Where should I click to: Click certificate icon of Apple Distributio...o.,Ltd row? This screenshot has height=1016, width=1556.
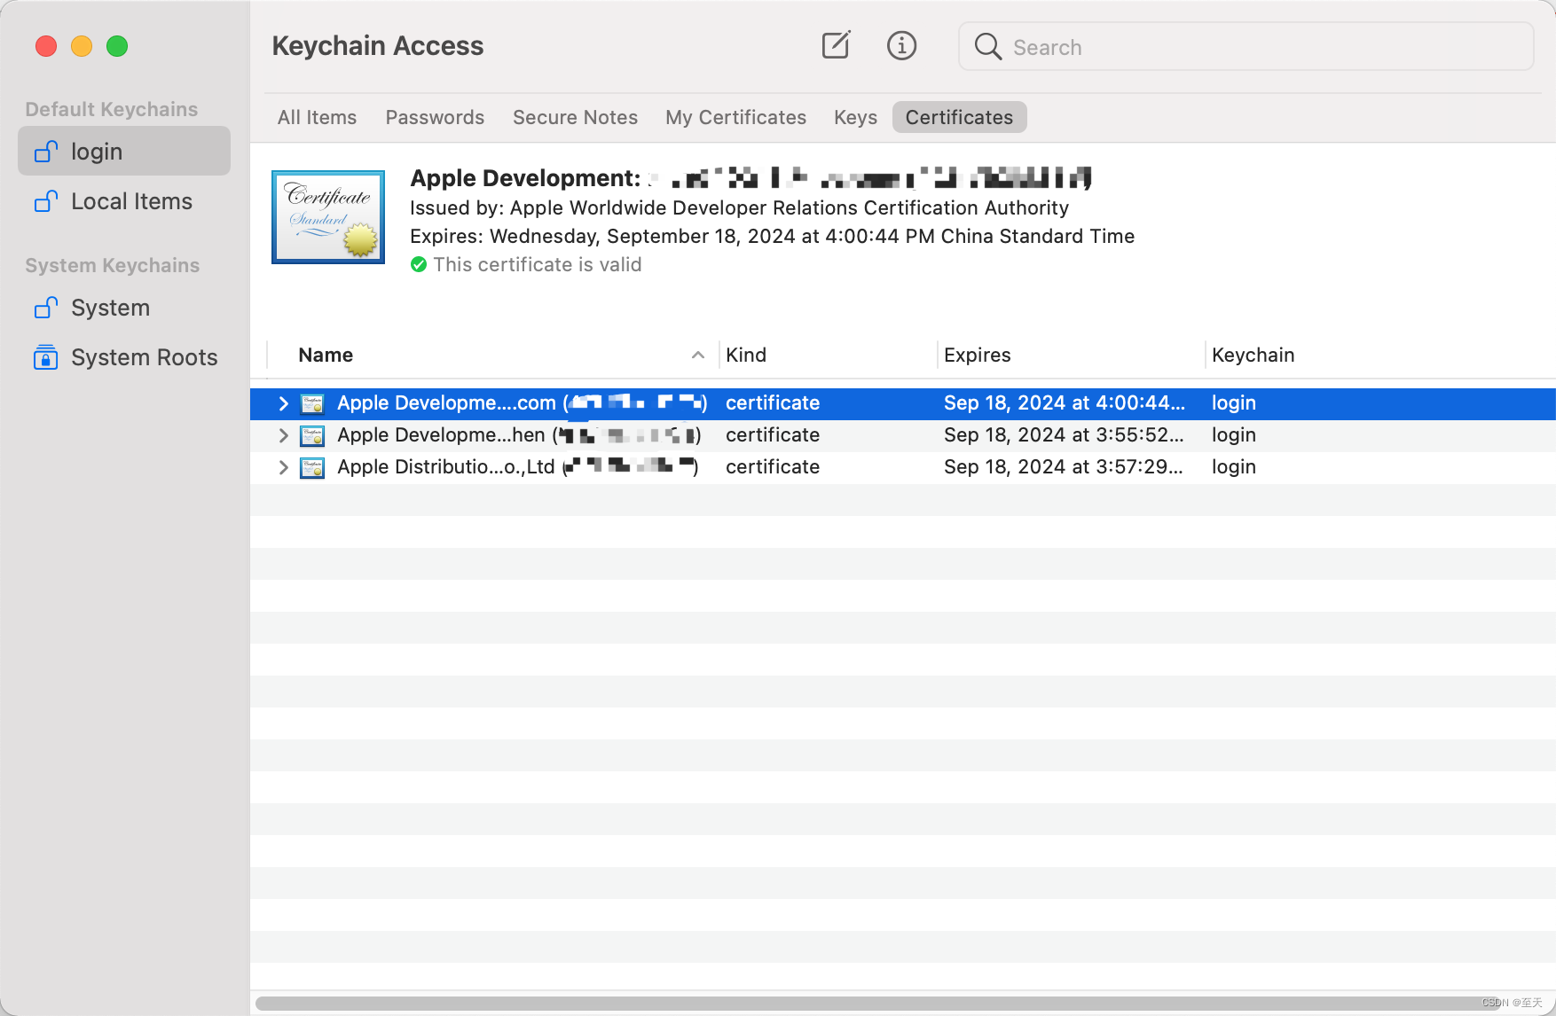[312, 467]
